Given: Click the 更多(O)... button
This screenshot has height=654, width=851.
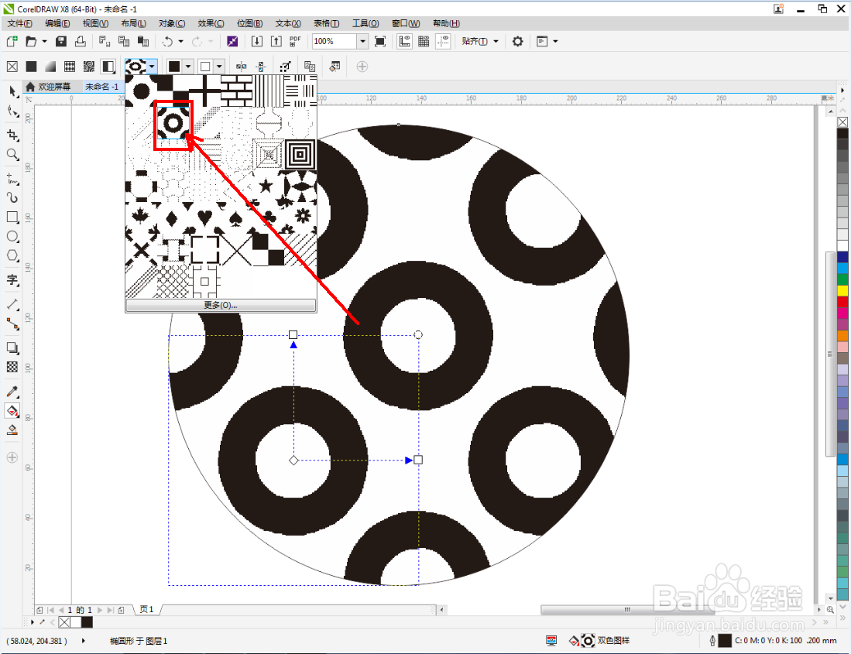Looking at the screenshot, I should (x=221, y=305).
